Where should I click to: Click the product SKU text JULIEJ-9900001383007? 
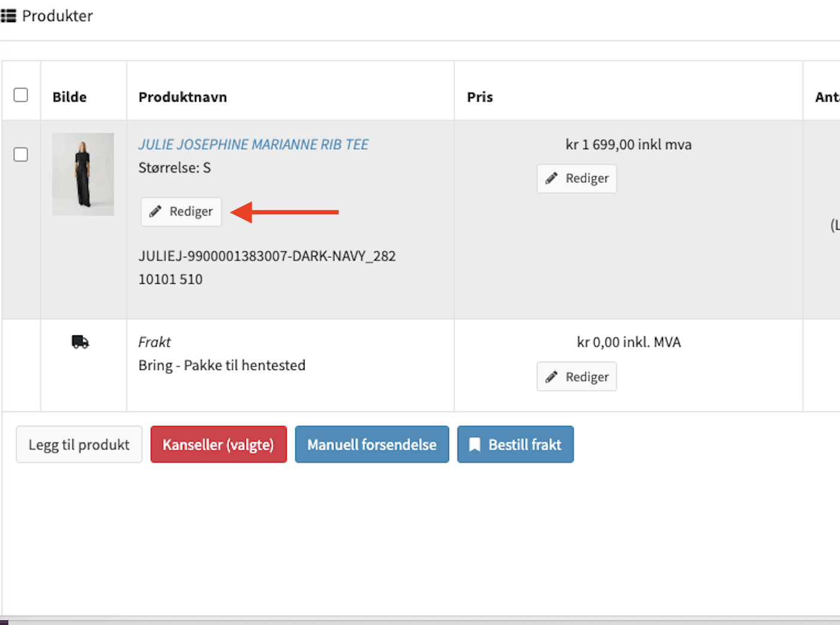click(x=267, y=256)
